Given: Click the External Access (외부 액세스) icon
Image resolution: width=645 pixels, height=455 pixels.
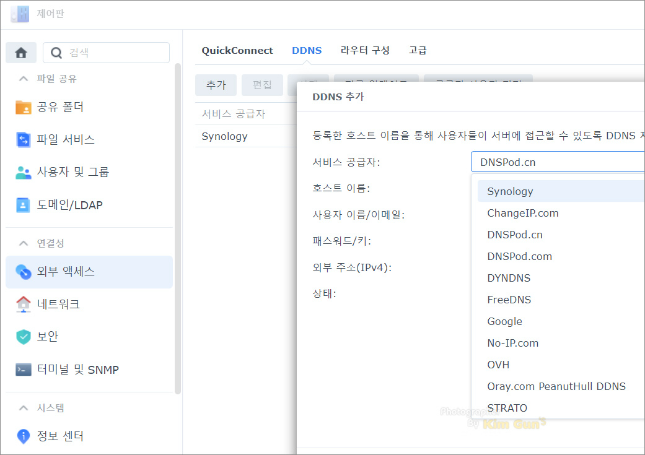Looking at the screenshot, I should [x=24, y=272].
